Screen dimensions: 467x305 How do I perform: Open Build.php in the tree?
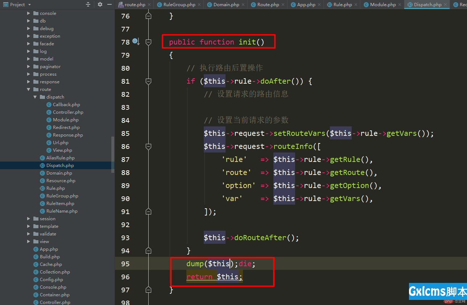click(x=50, y=256)
